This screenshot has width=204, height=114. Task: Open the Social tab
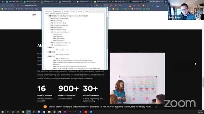click(80, 11)
